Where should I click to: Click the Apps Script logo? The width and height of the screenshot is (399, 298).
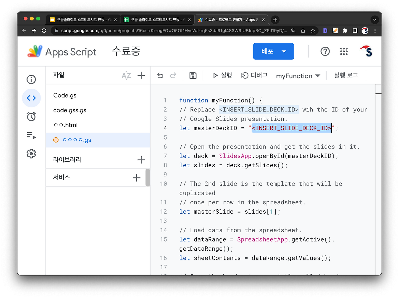tap(62, 52)
